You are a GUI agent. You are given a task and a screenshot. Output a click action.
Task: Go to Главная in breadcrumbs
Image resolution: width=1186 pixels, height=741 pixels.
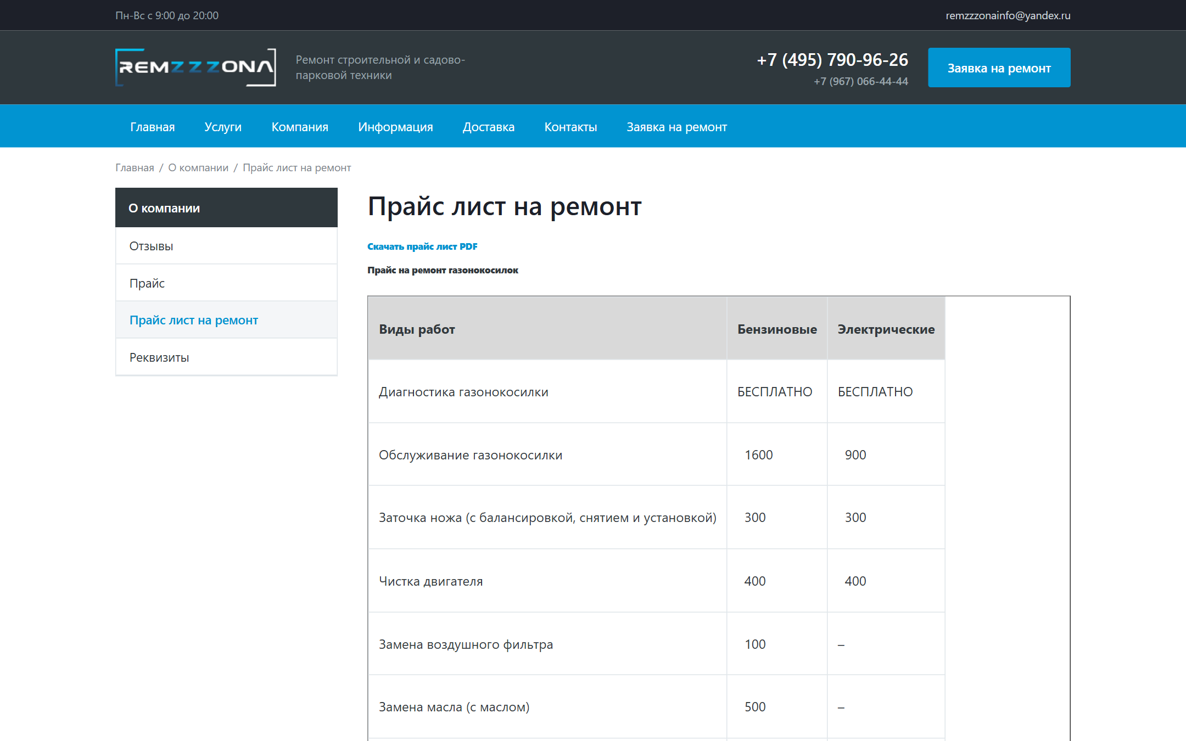[x=135, y=168]
